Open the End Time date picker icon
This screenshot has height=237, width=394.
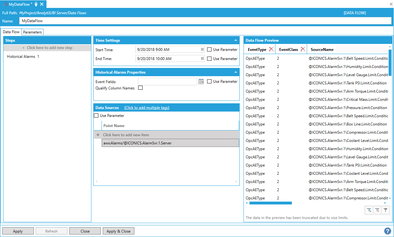pyautogui.click(x=202, y=59)
